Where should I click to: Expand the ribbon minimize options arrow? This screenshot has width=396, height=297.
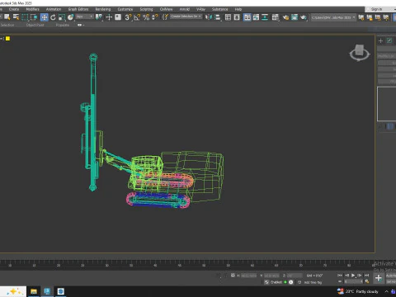point(83,25)
